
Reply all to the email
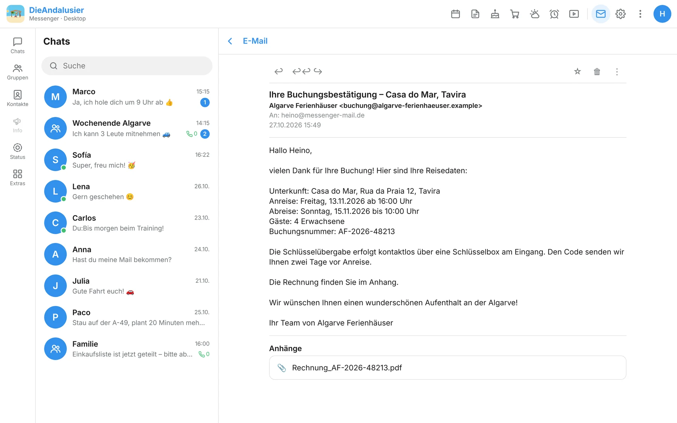[x=301, y=71]
